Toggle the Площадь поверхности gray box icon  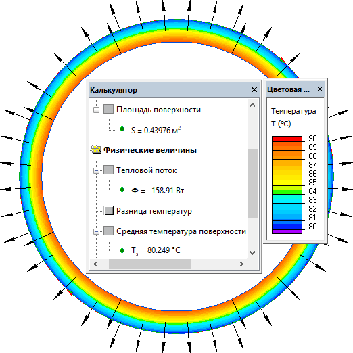108,109
